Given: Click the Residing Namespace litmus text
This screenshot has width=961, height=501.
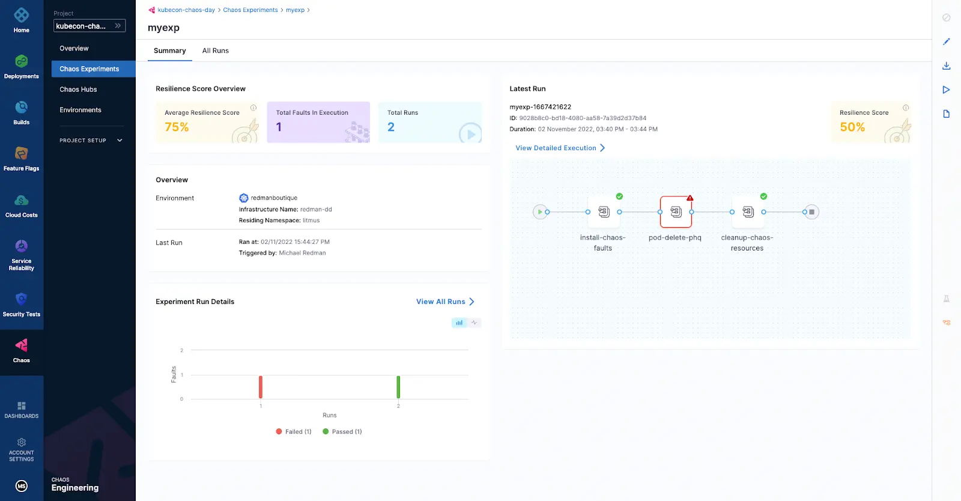Looking at the screenshot, I should tap(279, 220).
